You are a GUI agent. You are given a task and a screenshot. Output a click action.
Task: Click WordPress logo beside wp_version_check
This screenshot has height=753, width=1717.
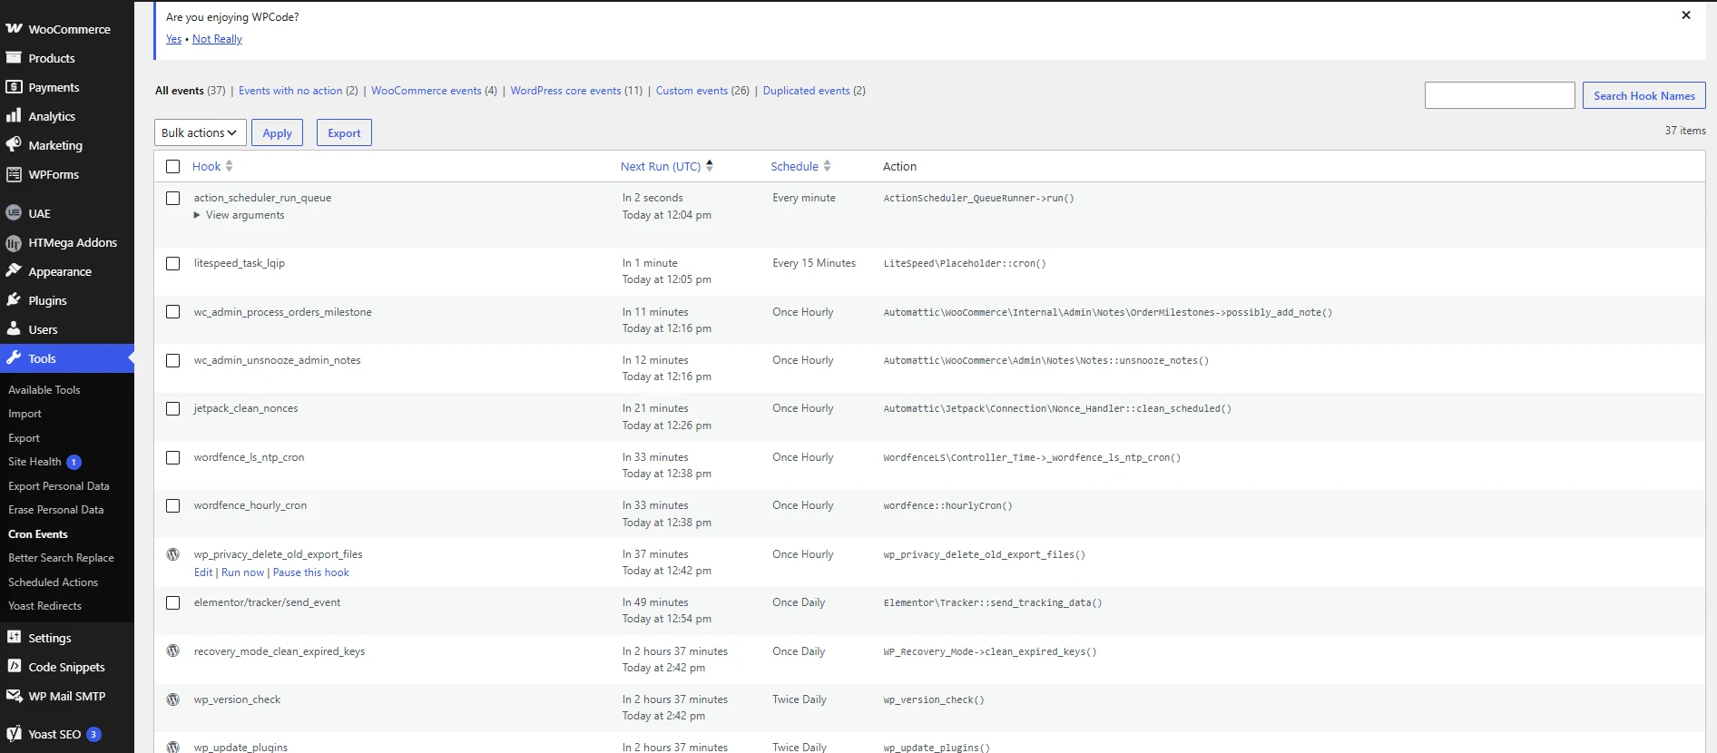[x=172, y=699]
